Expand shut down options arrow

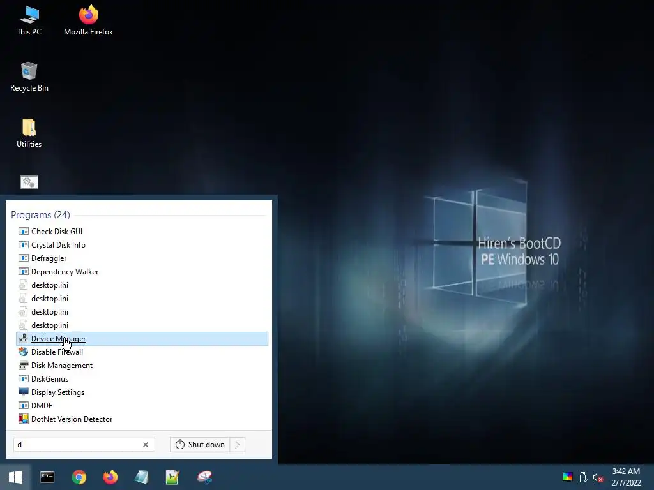click(x=238, y=445)
